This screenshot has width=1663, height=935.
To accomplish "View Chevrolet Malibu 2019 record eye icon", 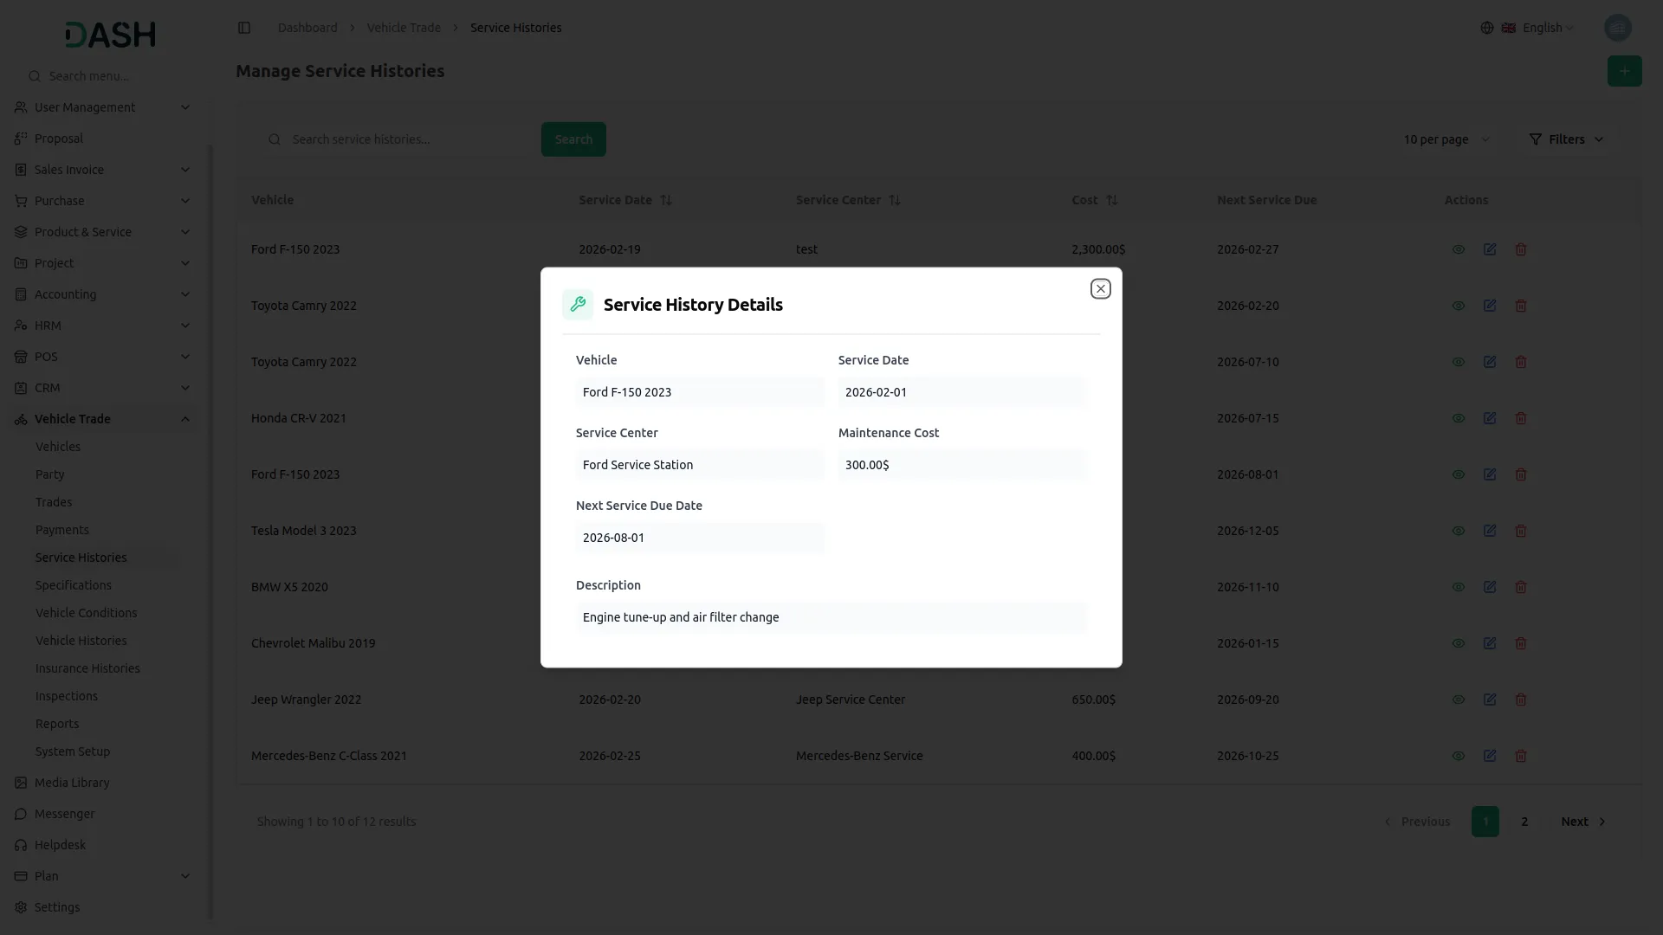I will (x=1459, y=643).
